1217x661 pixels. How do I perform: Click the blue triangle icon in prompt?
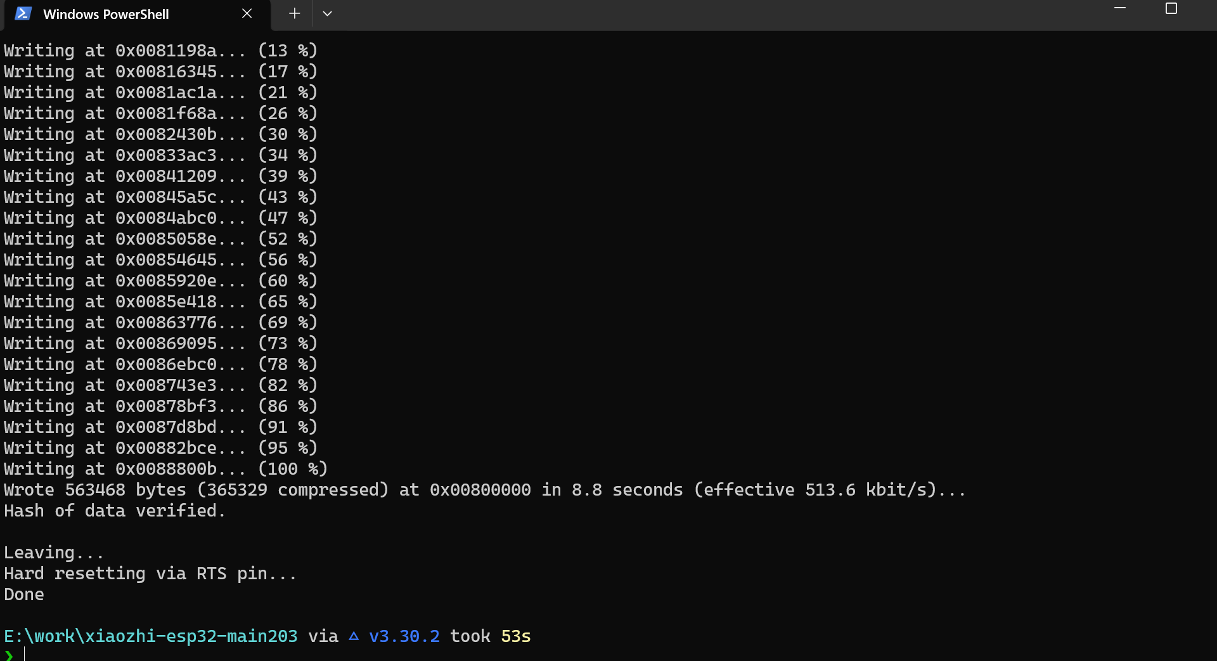pyautogui.click(x=354, y=636)
